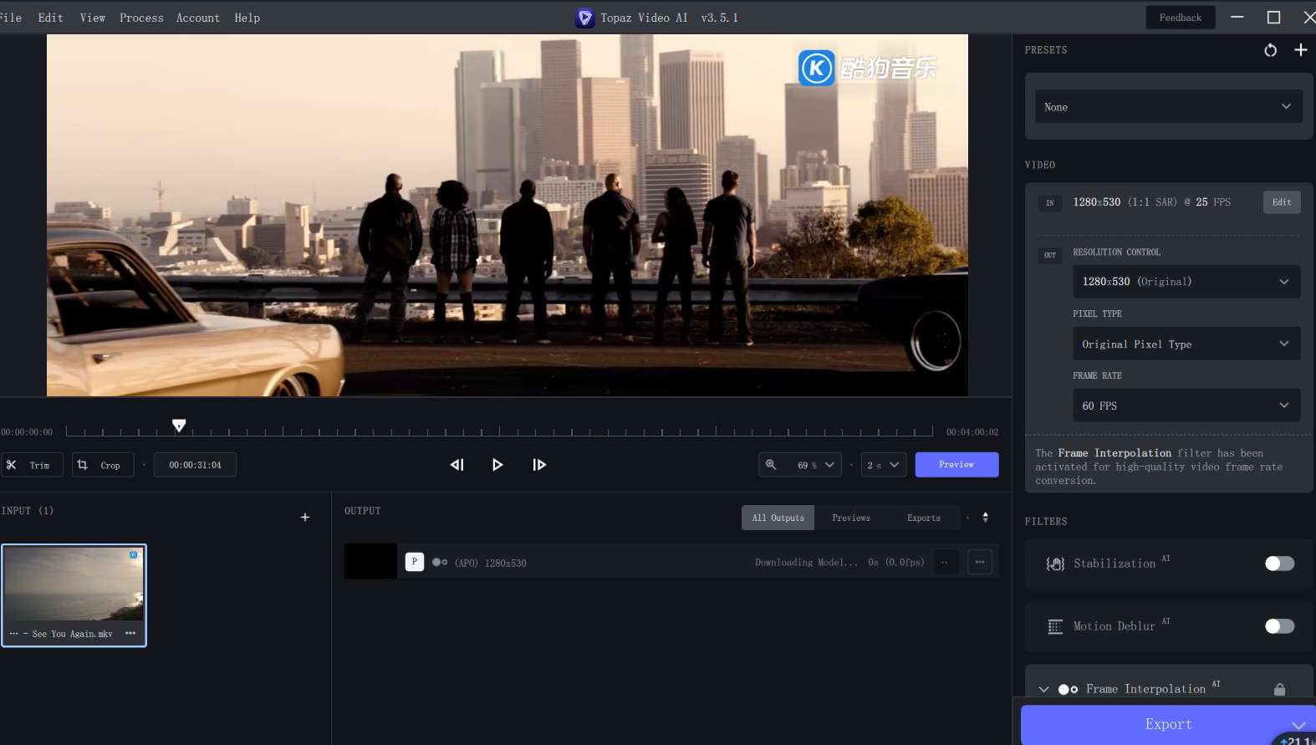Click the Downloading Model... status text
The width and height of the screenshot is (1316, 745).
tap(806, 563)
